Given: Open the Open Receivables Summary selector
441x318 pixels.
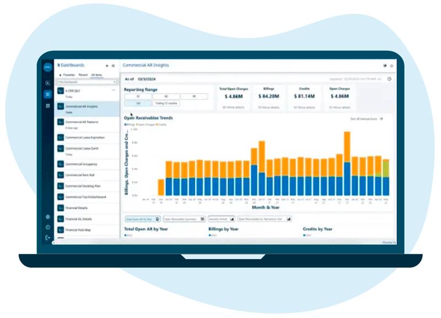Looking at the screenshot, I should point(184,219).
